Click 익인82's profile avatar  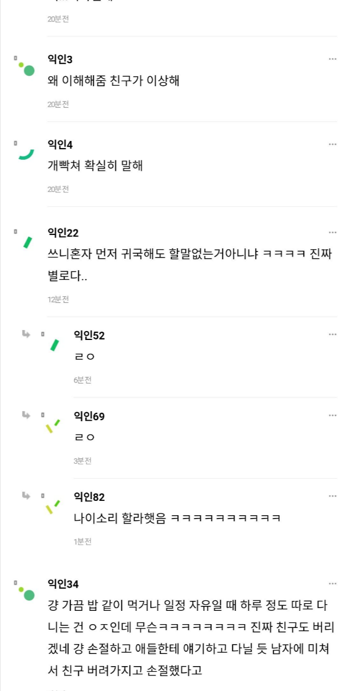pos(52,505)
